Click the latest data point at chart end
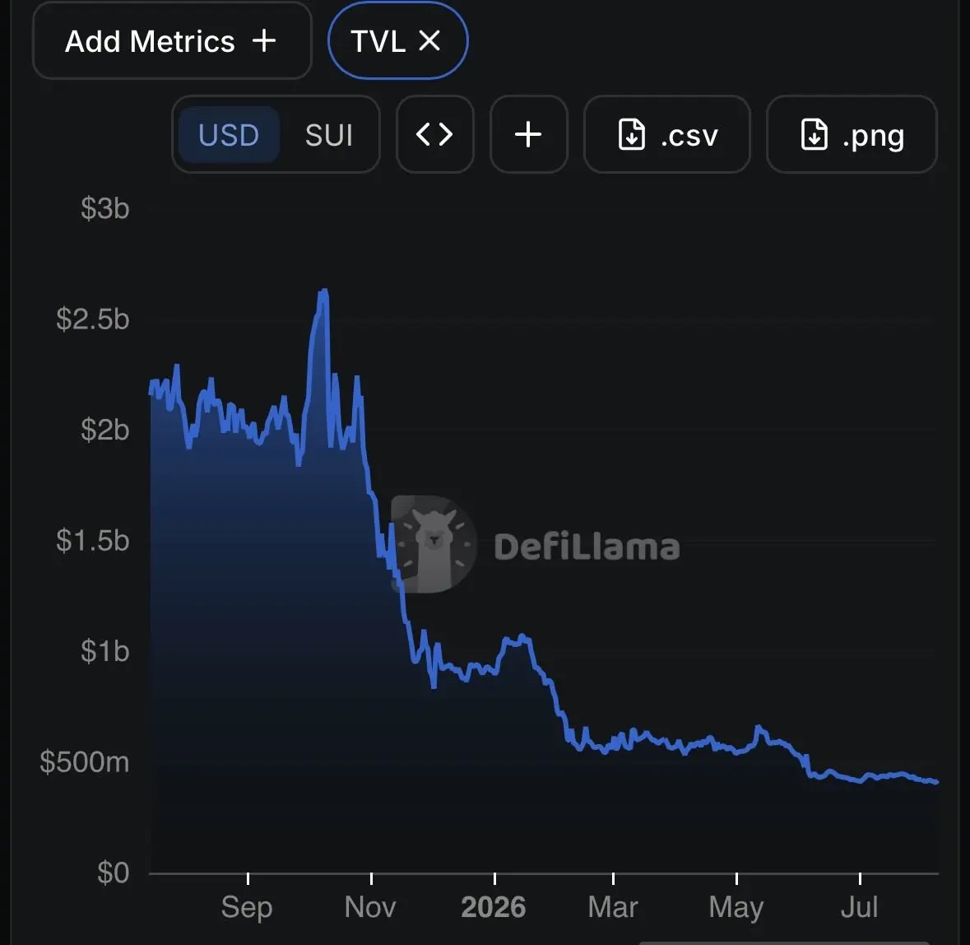The image size is (970, 945). coord(936,782)
